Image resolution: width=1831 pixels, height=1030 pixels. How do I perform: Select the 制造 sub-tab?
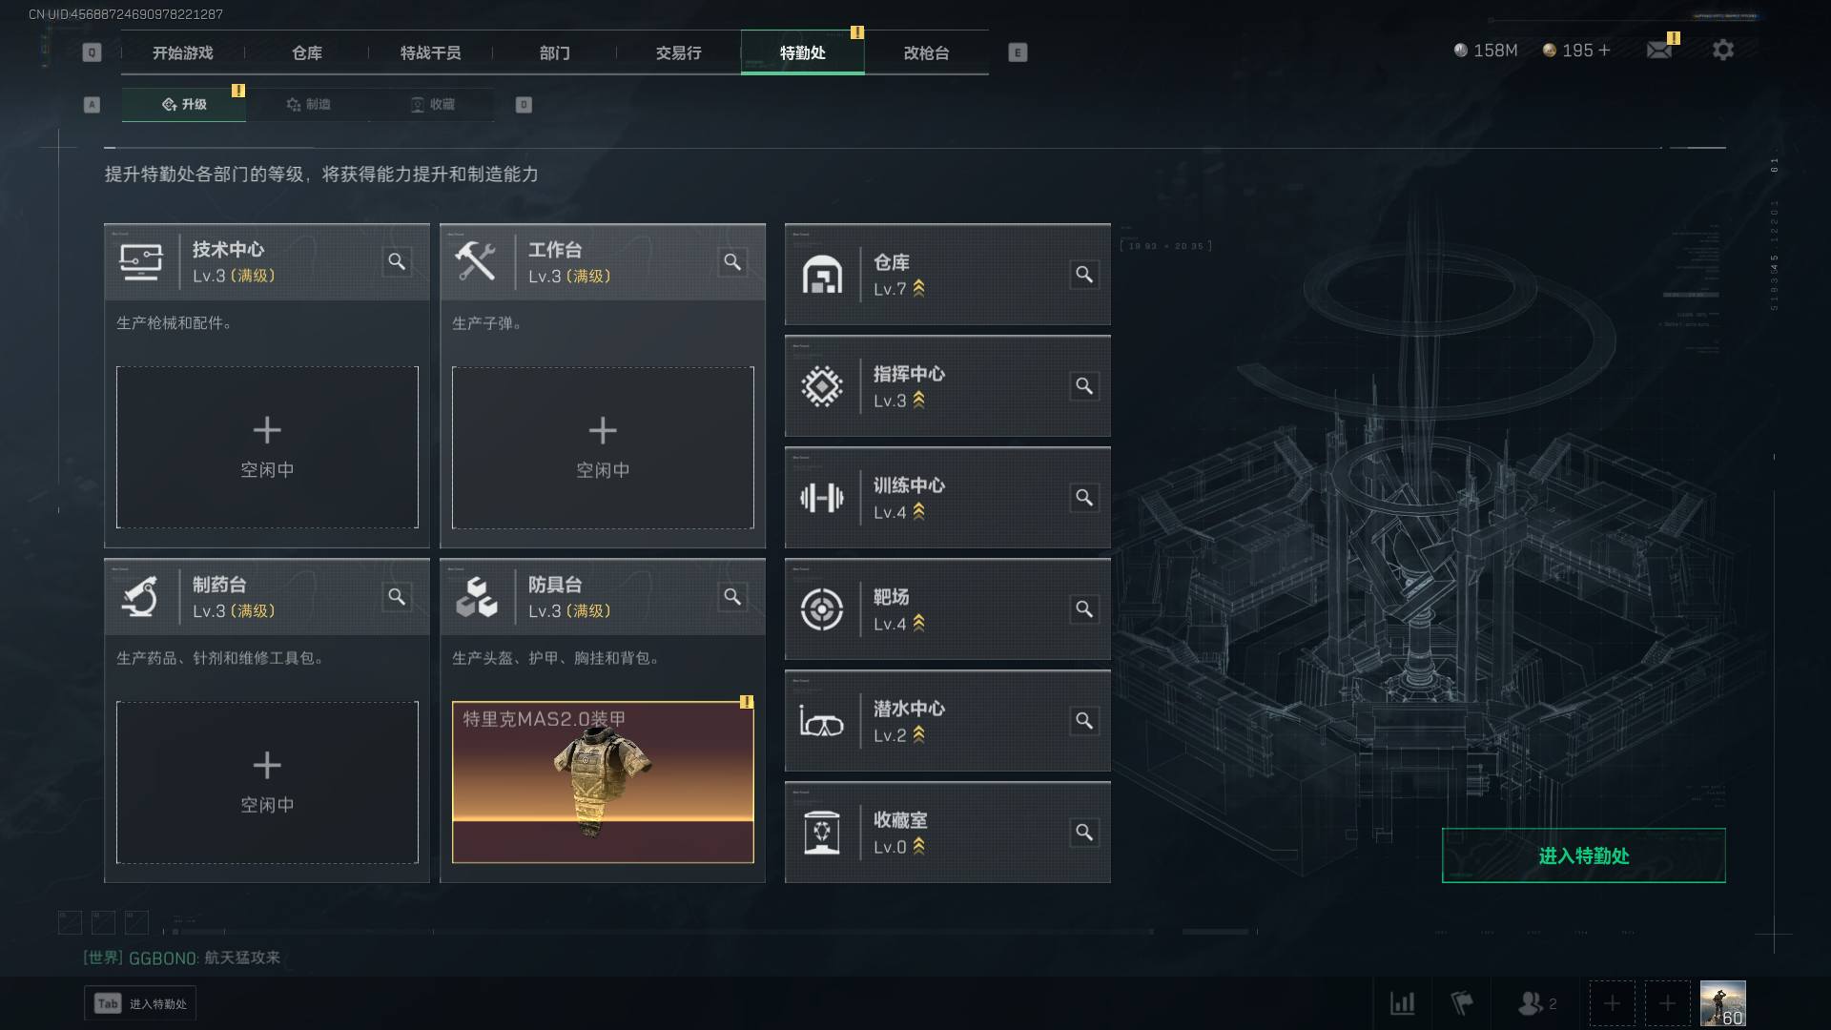click(x=308, y=104)
